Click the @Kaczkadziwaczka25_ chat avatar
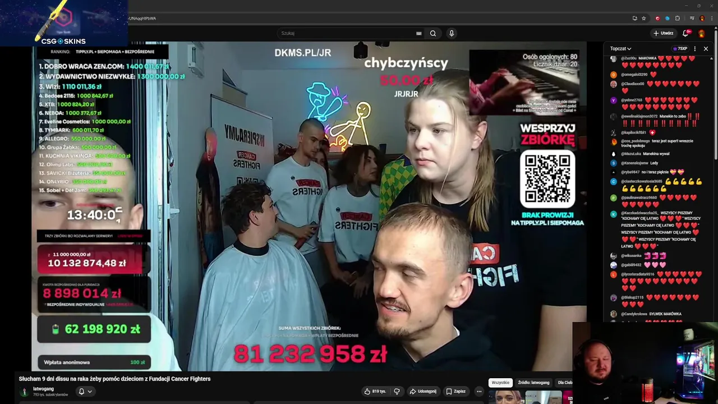This screenshot has width=718, height=404. (614, 213)
